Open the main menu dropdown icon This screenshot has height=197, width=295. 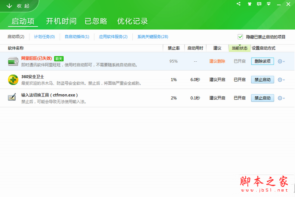pyautogui.click(x=269, y=4)
